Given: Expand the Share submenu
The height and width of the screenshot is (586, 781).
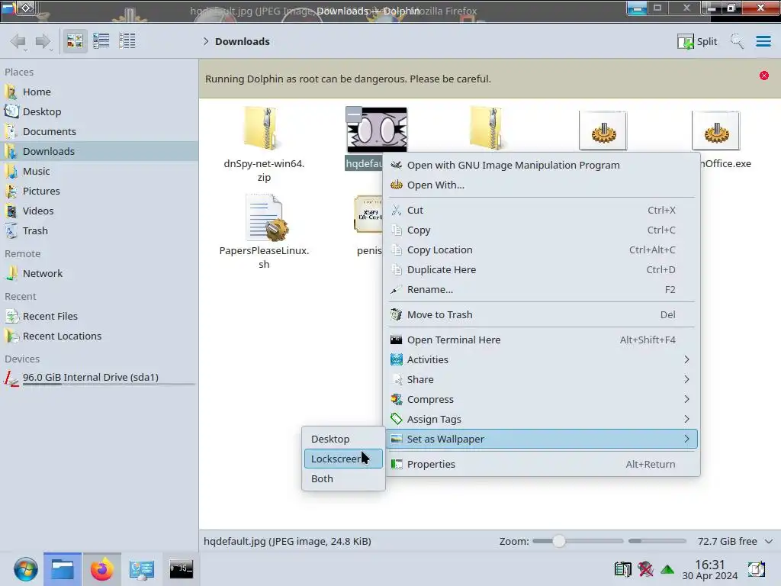Looking at the screenshot, I should 542,380.
